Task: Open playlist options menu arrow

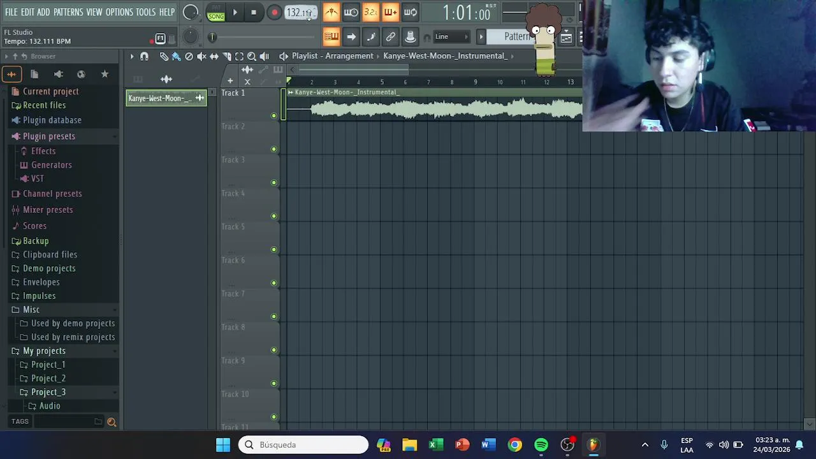Action: [x=132, y=56]
